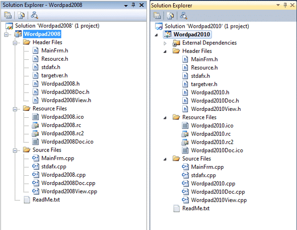The height and width of the screenshot is (230, 297).
Task: Select Wordpad2008View.h file
Action: 66,100
